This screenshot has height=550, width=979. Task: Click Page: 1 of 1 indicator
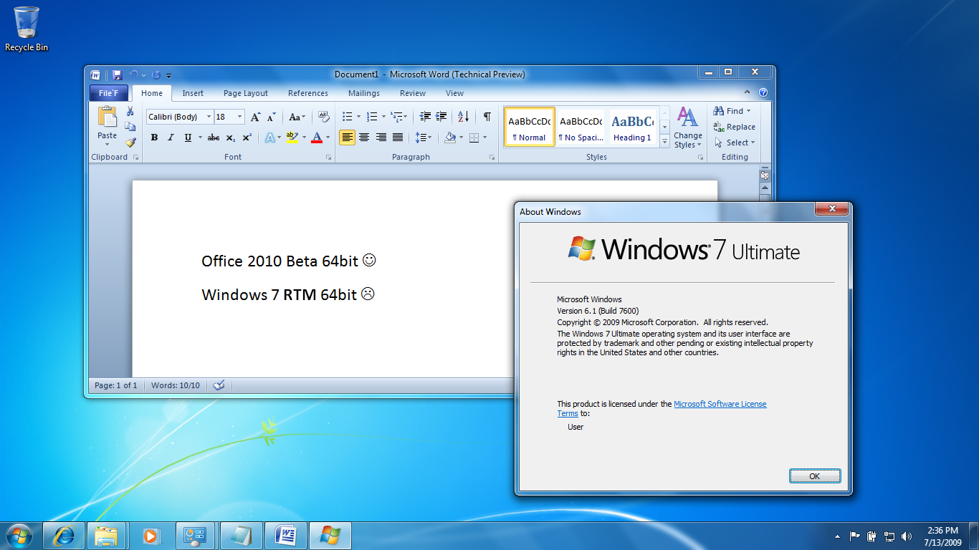click(116, 385)
